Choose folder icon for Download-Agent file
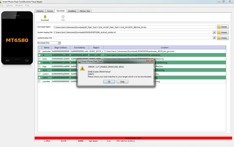This screenshot has height=147, width=234. point(219,27)
